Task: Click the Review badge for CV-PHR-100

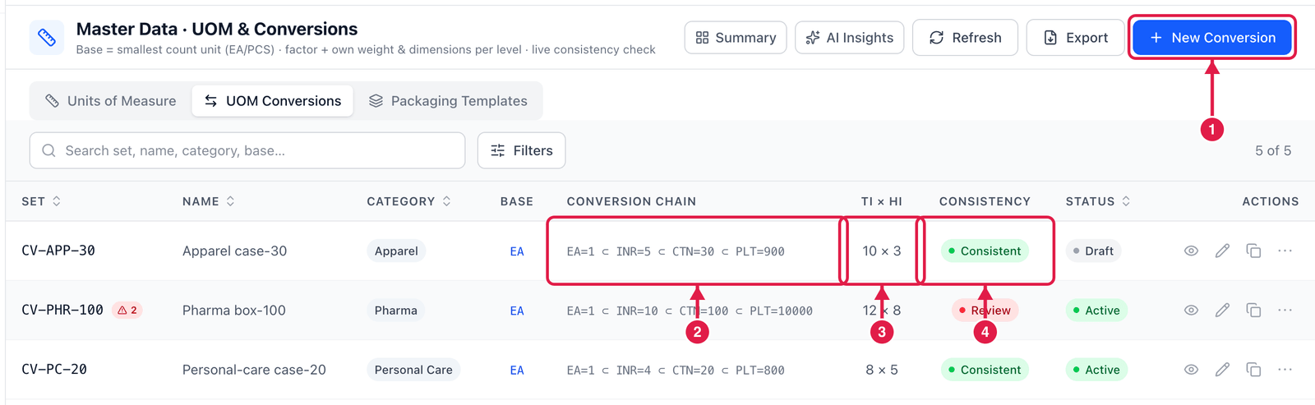Action: 985,311
